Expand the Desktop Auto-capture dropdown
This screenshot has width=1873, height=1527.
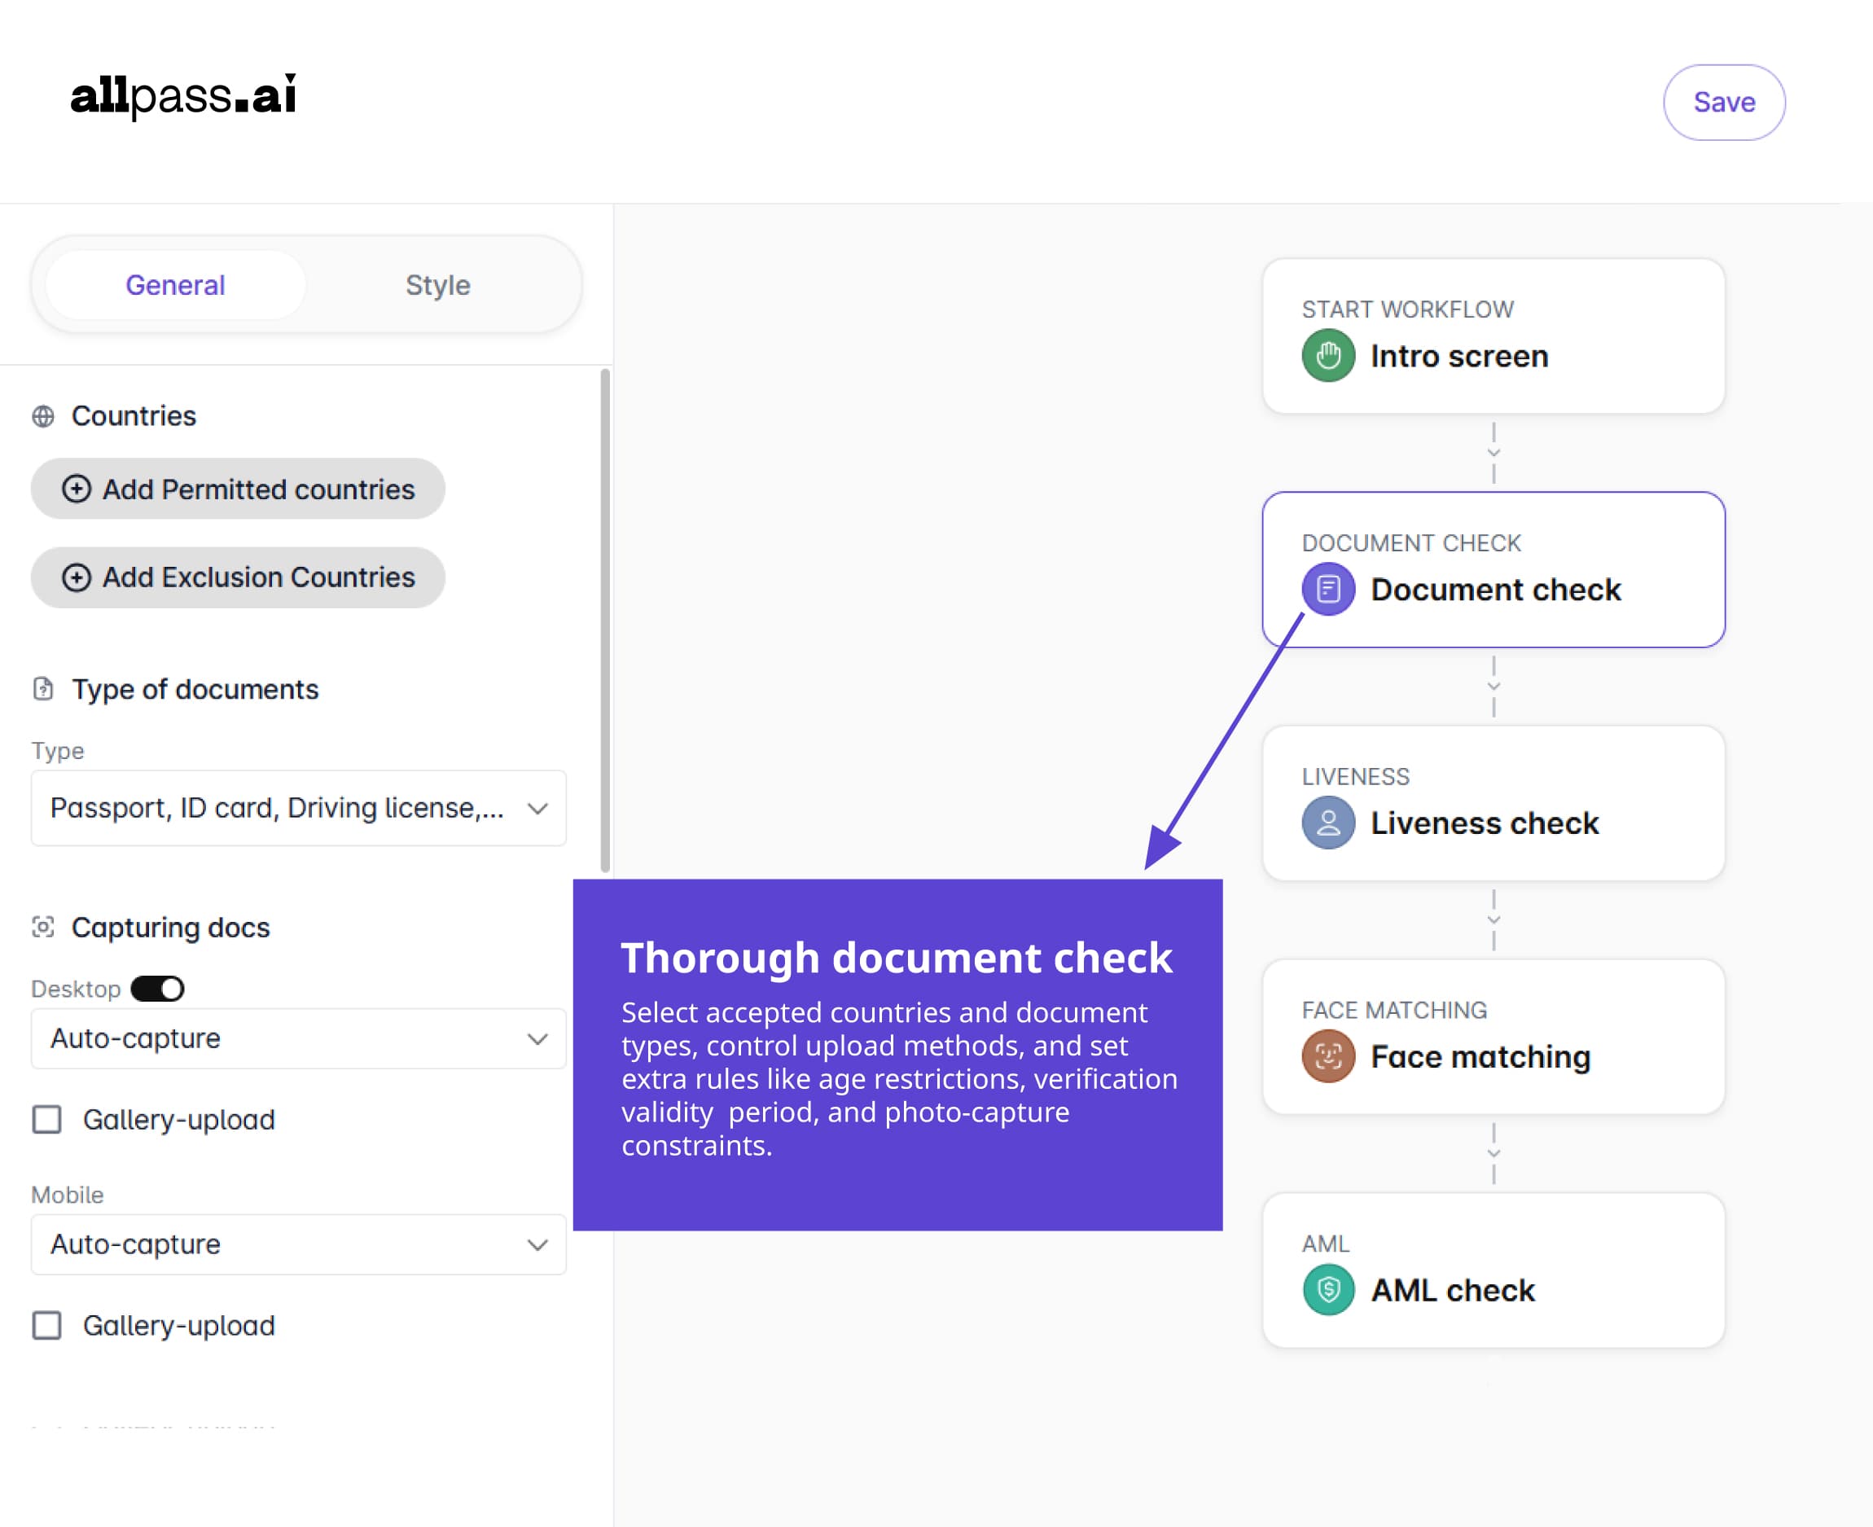[x=298, y=1038]
